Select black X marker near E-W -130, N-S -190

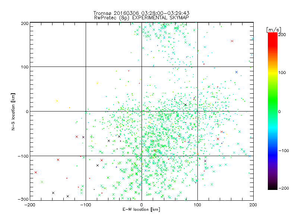(x=68, y=196)
